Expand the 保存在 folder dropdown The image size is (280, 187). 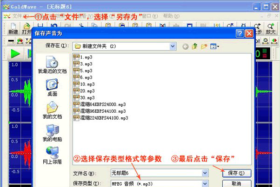pyautogui.click(x=173, y=46)
